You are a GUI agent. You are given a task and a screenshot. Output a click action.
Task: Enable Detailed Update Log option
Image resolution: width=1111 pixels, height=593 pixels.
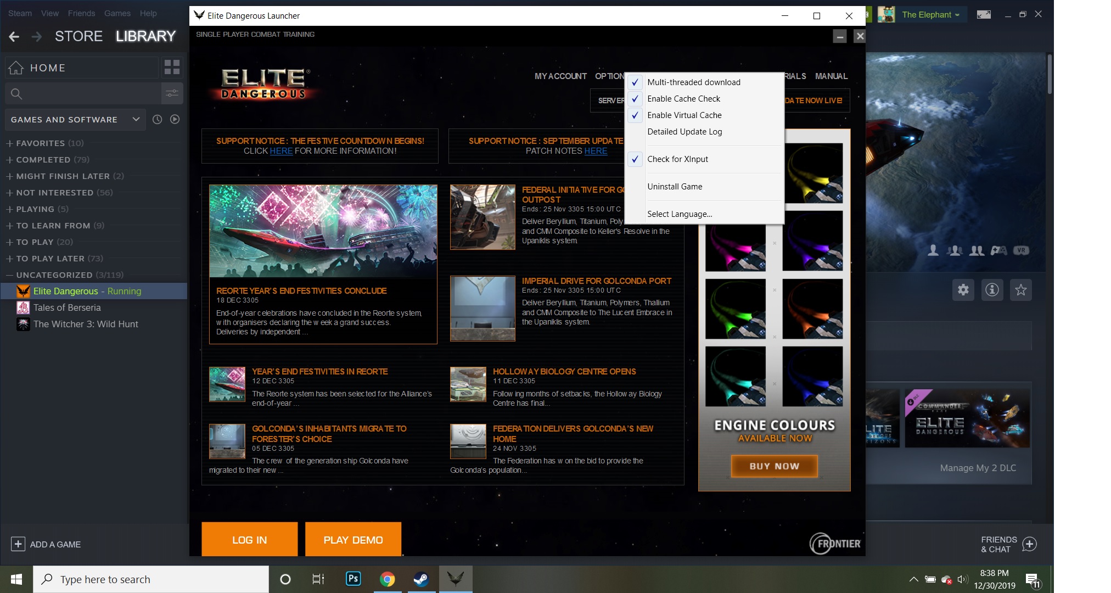[x=704, y=132]
